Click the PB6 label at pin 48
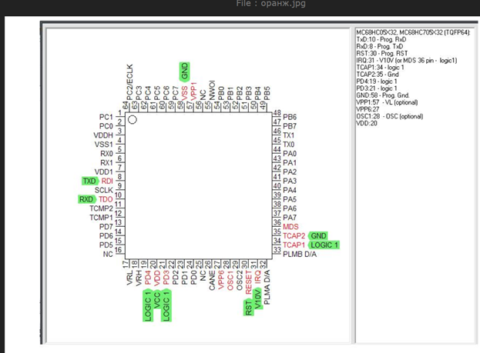 click(290, 117)
